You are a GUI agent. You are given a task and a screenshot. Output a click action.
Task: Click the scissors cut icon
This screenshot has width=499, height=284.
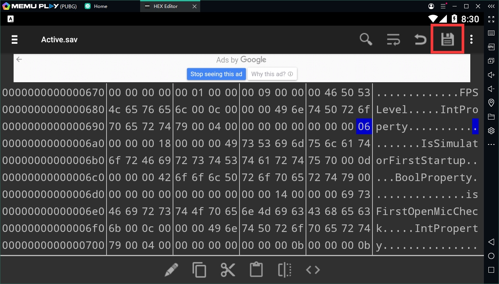(228, 270)
